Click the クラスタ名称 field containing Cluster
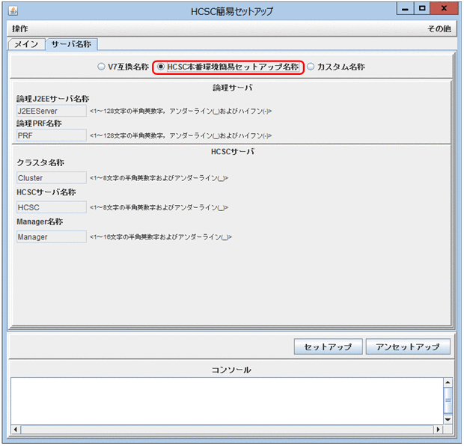The image size is (464, 446). coord(52,178)
